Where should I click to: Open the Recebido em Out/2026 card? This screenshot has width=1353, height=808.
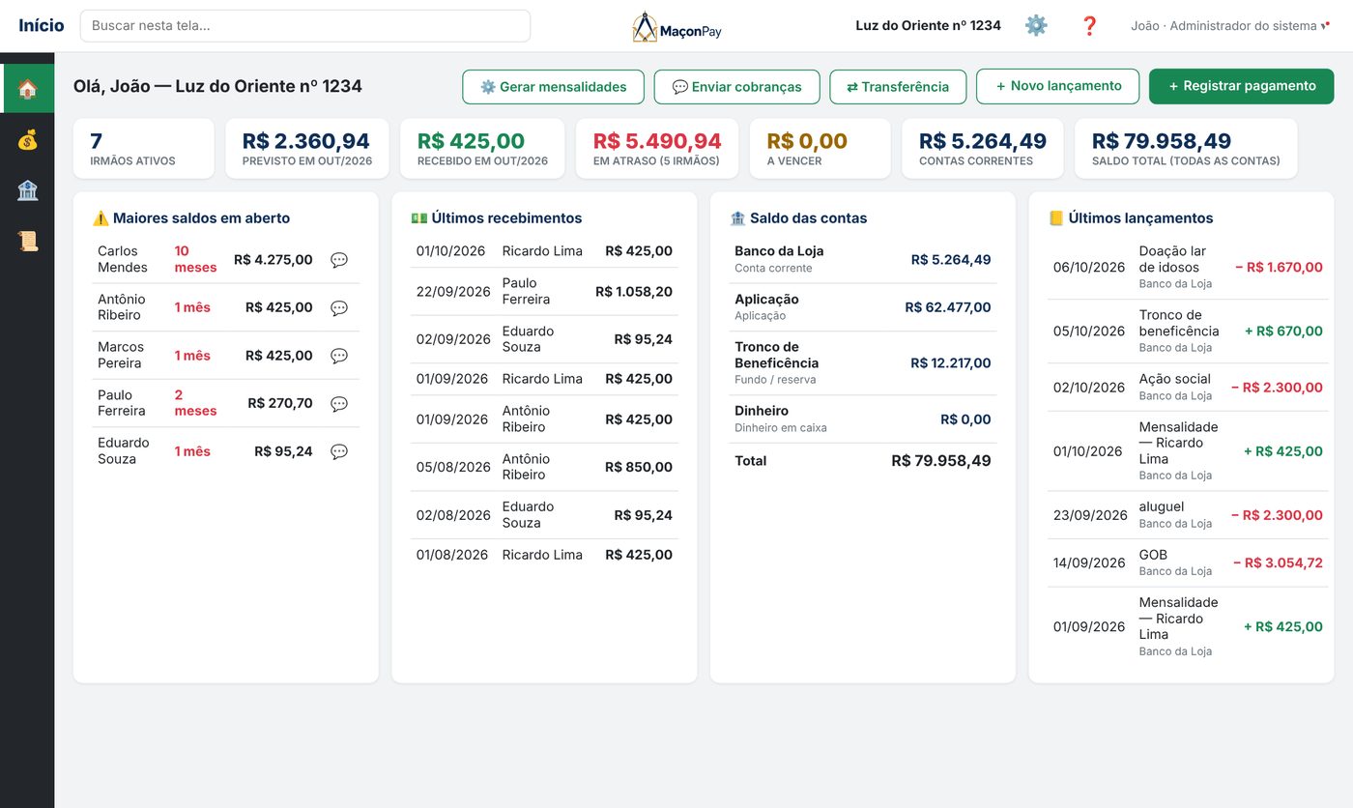tap(482, 149)
